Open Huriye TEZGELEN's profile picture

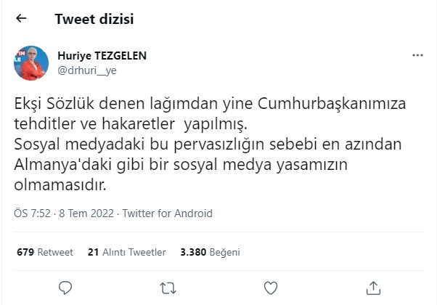(30, 63)
